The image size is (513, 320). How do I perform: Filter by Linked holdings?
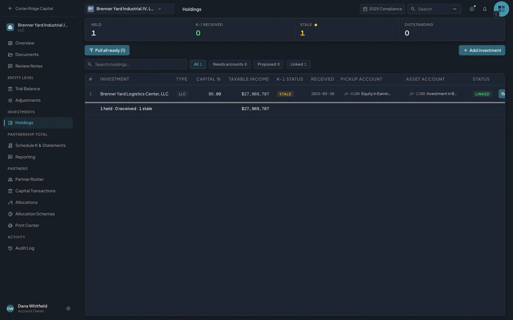click(299, 64)
